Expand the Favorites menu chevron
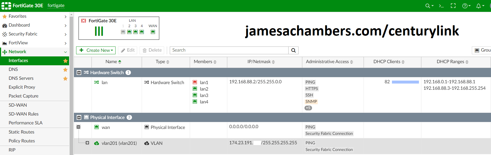491x155 pixels. coord(65,17)
